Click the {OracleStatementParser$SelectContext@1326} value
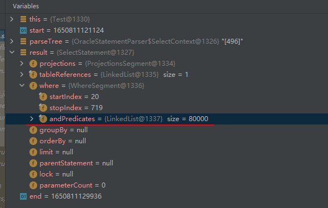Viewport: 328px width, 208px height. (145, 41)
